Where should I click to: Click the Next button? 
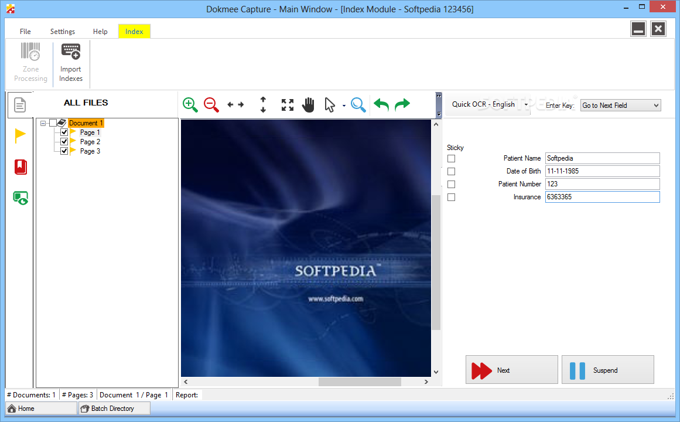[512, 370]
